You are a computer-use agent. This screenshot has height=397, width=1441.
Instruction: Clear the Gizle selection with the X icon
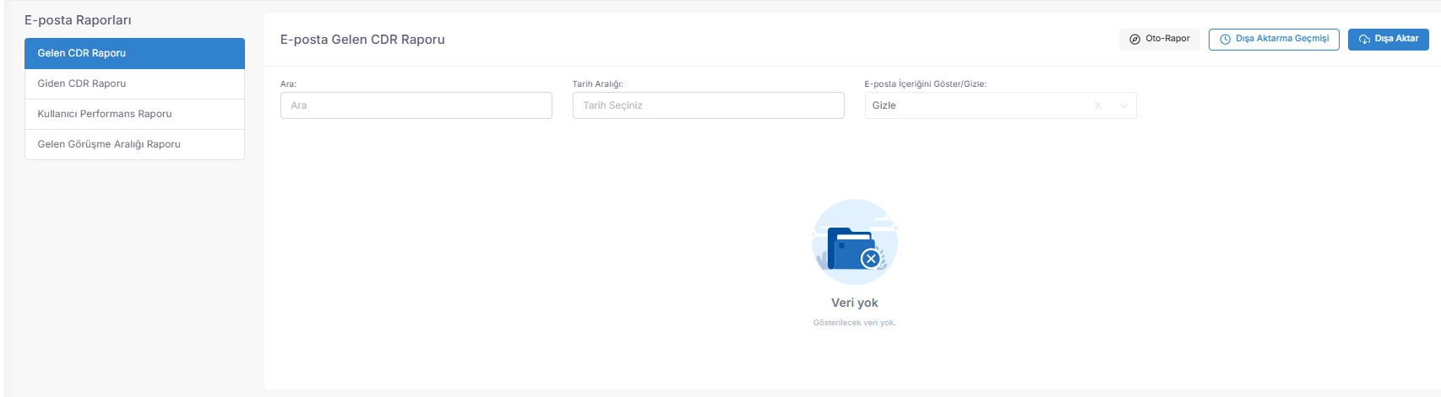pyautogui.click(x=1098, y=105)
